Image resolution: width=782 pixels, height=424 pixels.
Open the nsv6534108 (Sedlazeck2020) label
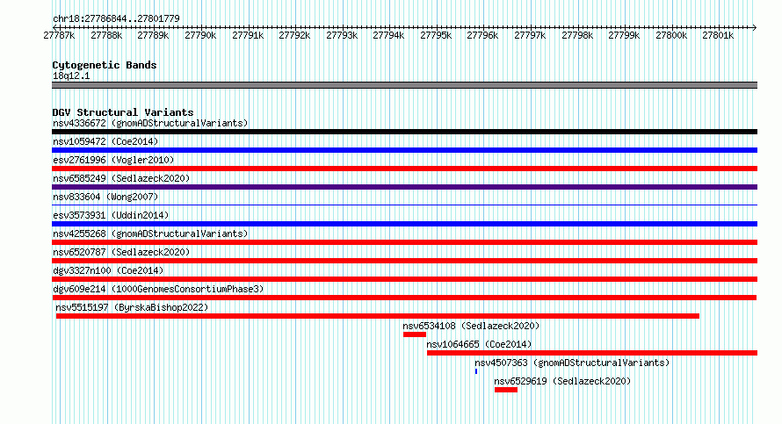click(471, 327)
